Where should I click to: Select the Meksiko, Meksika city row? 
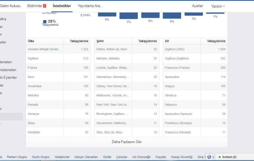click(127, 58)
